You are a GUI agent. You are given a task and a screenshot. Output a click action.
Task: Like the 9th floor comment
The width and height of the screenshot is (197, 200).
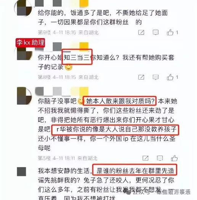(170, 33)
